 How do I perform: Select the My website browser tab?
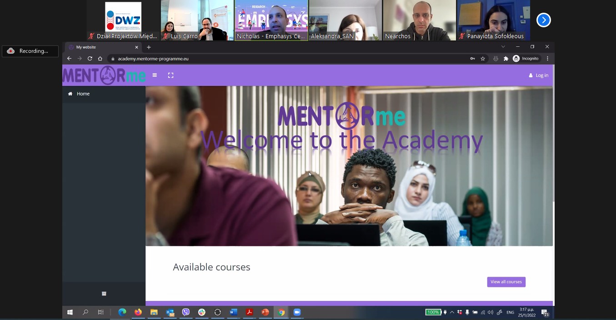tap(103, 47)
